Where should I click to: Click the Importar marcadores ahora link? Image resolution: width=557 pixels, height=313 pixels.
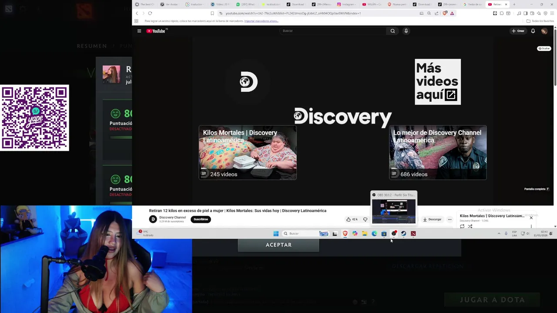click(x=261, y=21)
